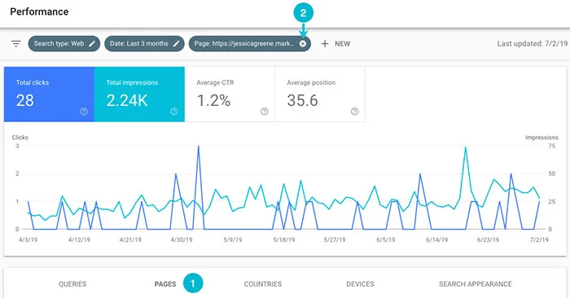Viewport: 570px width, 307px height.
Task: Click the 5/18/19 date axis label
Action: pos(284,239)
